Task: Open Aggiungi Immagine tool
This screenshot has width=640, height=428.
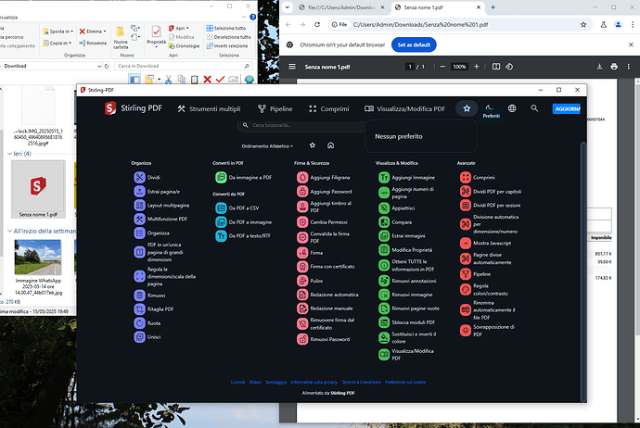Action: 406,177
